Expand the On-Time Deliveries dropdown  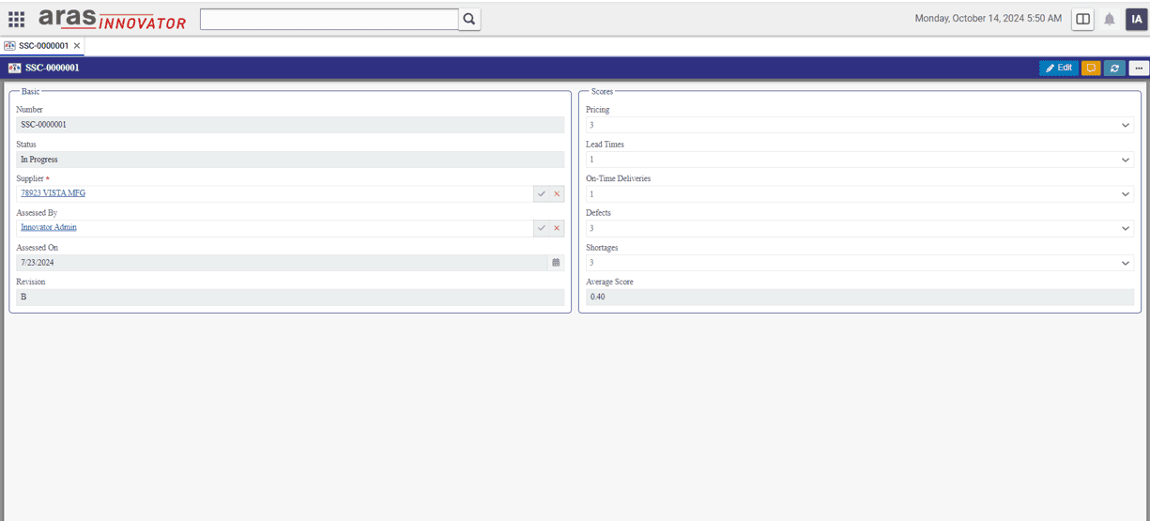pos(1126,194)
